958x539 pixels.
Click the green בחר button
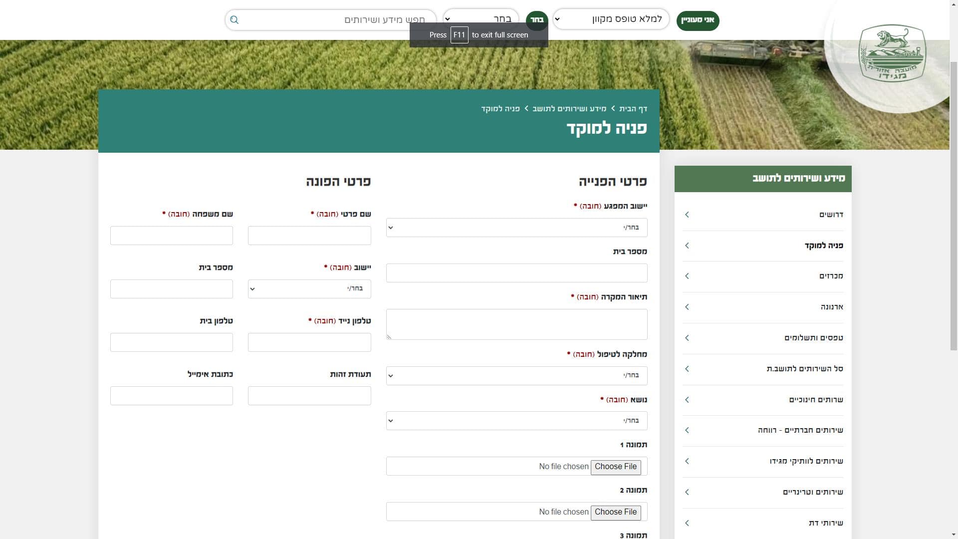(x=536, y=20)
